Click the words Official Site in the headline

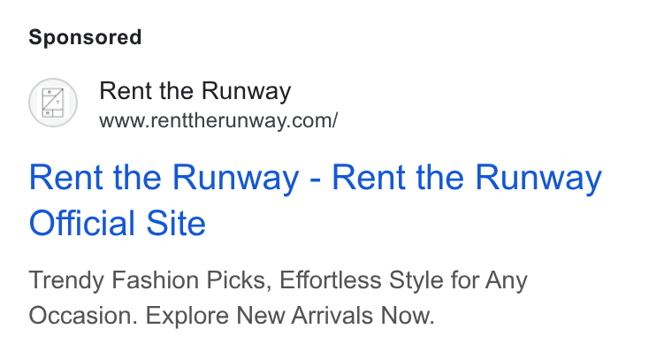tap(117, 223)
